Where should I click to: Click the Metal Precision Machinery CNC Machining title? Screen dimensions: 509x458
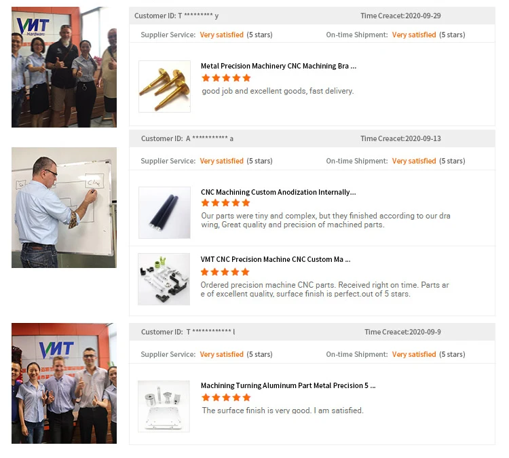pyautogui.click(x=278, y=66)
